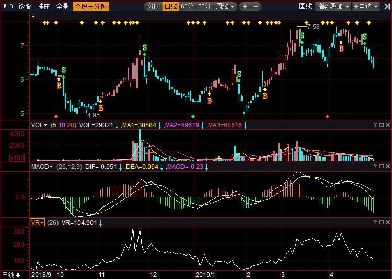Click the 2019/1 date on time axis
Image resolution: width=392 pixels, height=279 pixels.
coord(205,275)
